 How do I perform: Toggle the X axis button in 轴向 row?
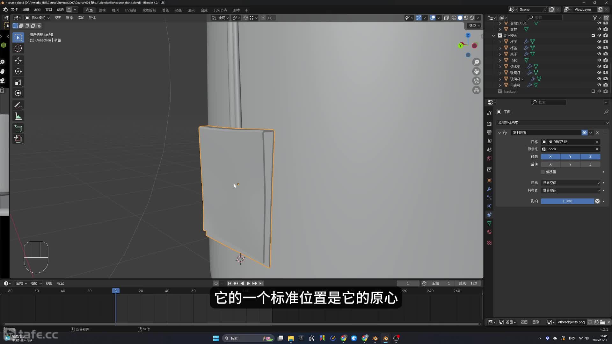[x=550, y=157]
